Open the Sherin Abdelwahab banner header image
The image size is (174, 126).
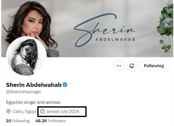pyautogui.click(x=87, y=29)
